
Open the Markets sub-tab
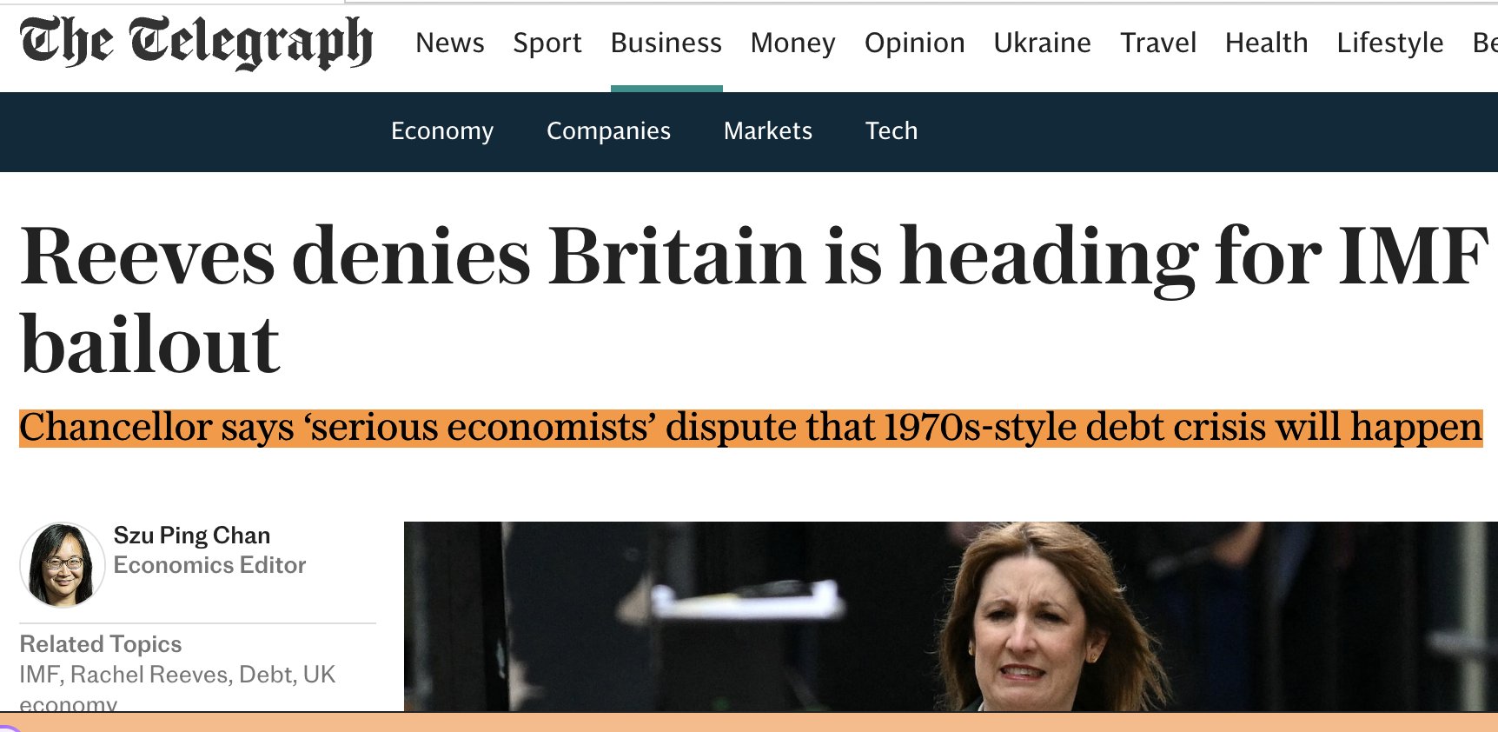click(x=767, y=130)
